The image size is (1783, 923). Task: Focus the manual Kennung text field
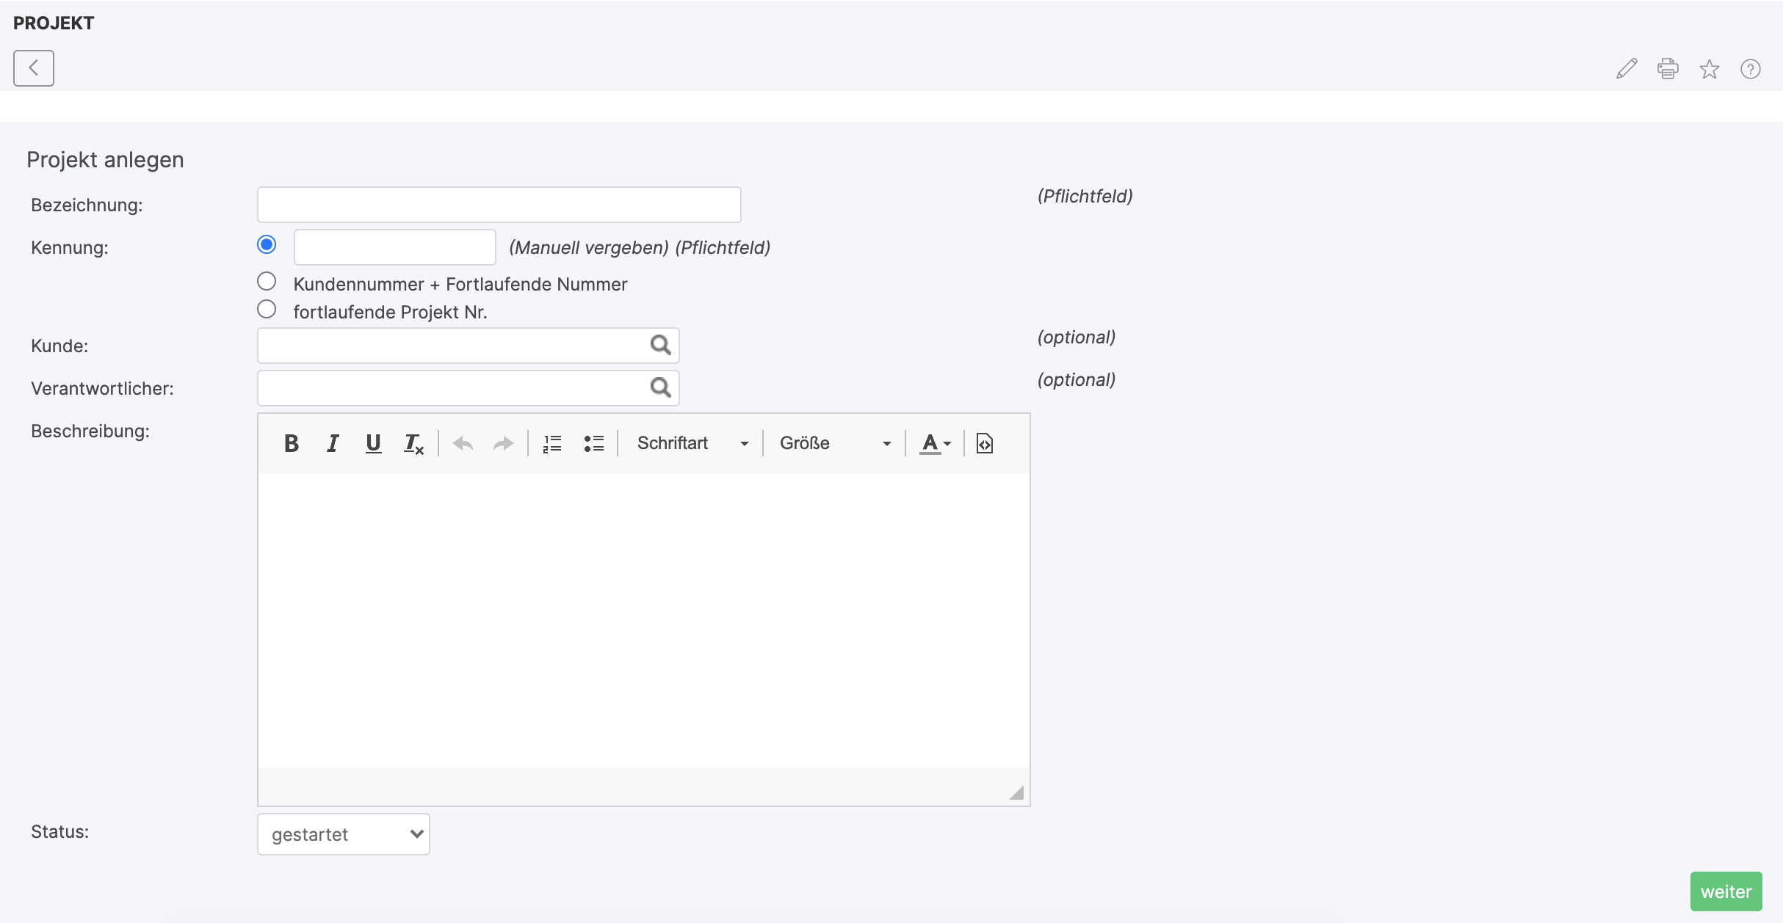click(x=395, y=247)
